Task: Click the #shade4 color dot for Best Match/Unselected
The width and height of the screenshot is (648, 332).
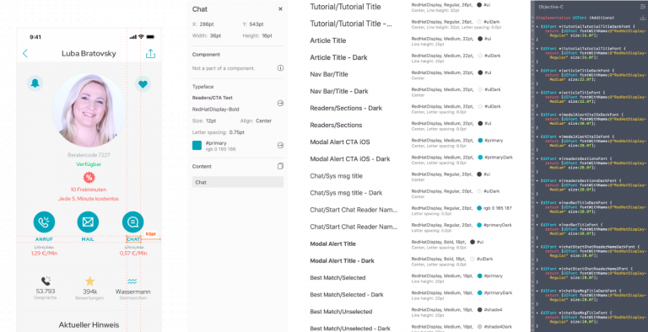Action: [480, 310]
